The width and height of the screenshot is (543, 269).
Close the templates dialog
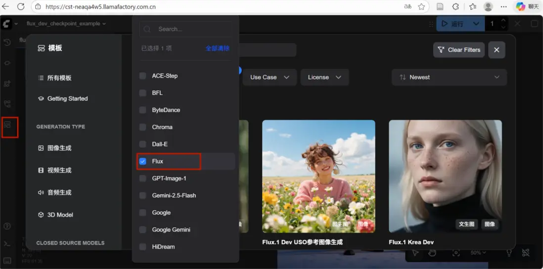coord(497,50)
